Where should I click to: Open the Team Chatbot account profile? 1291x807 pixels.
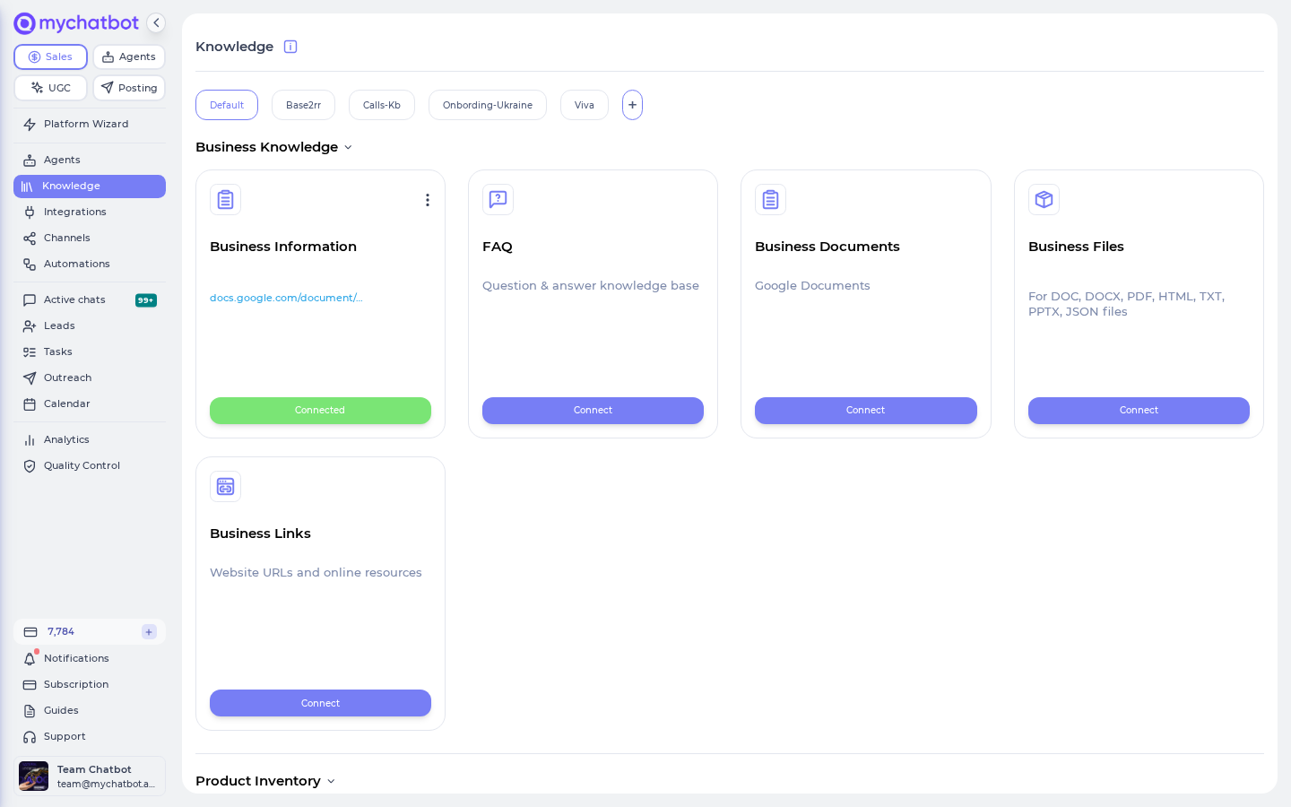click(90, 777)
